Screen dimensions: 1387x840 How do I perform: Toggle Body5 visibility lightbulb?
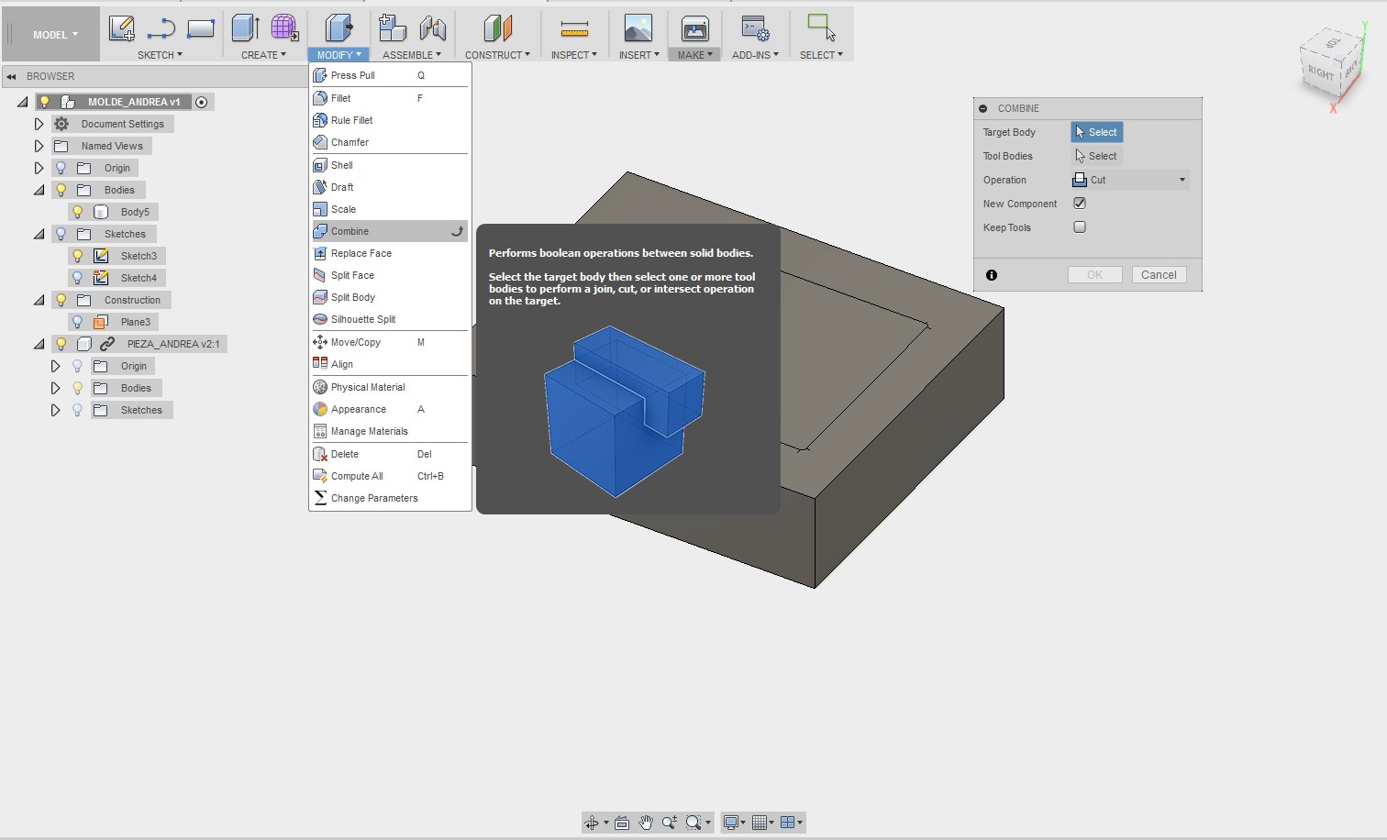[78, 212]
